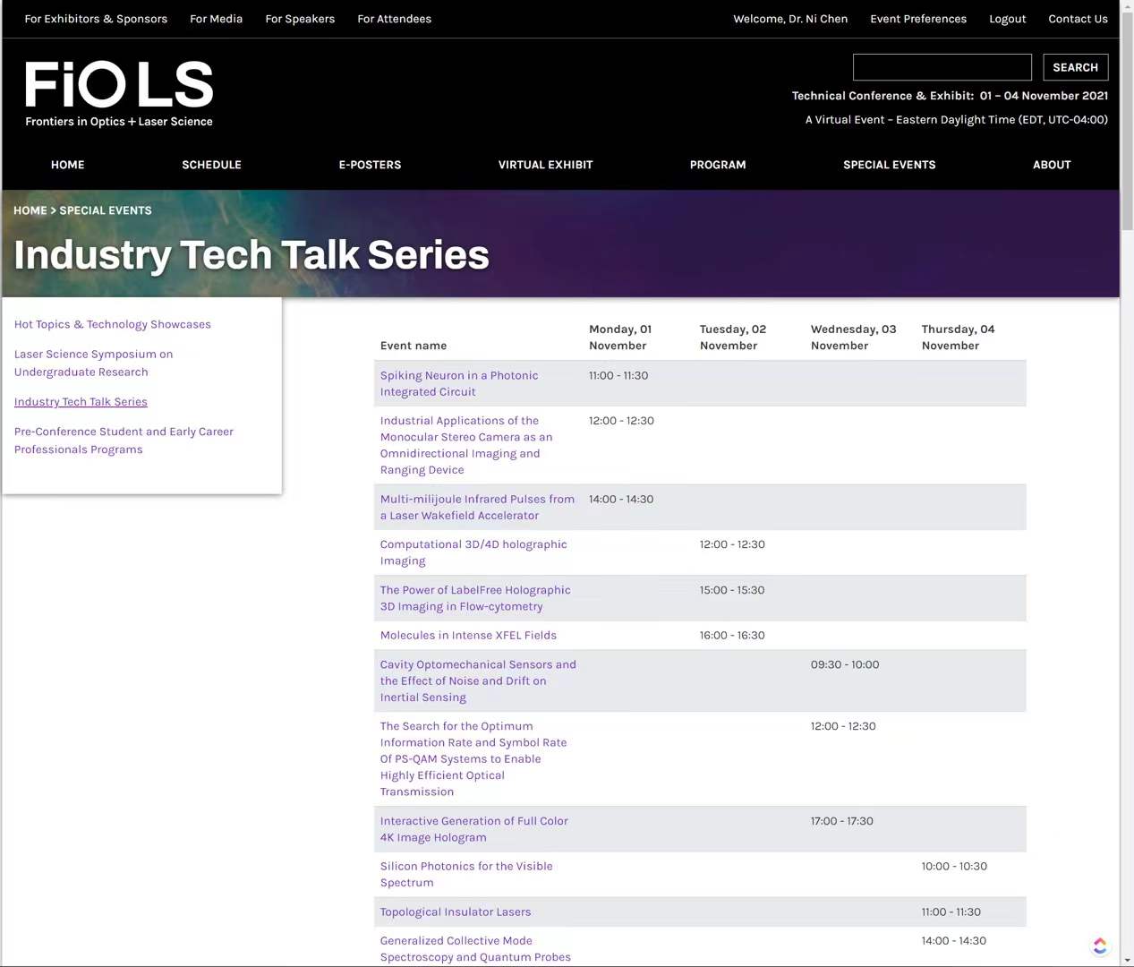1134x967 pixels.
Task: Open the ABOUT menu
Action: (1051, 165)
